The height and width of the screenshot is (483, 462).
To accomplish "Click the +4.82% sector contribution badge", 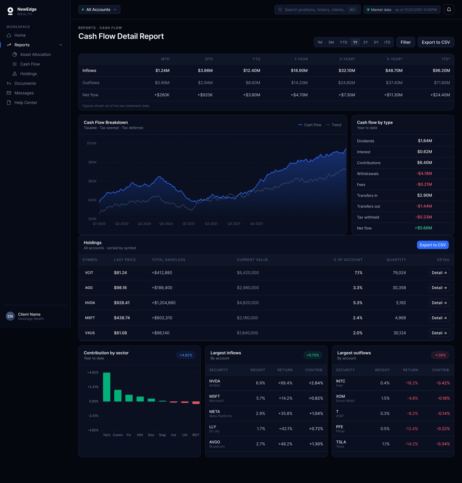I will click(x=186, y=355).
